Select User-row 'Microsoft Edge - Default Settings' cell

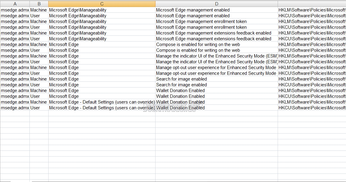[x=102, y=108]
